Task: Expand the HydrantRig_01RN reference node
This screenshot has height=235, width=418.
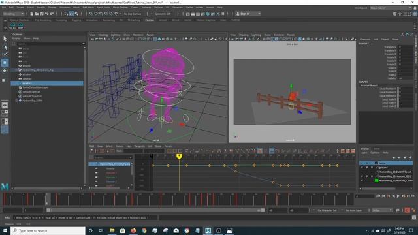Action: coord(16,101)
